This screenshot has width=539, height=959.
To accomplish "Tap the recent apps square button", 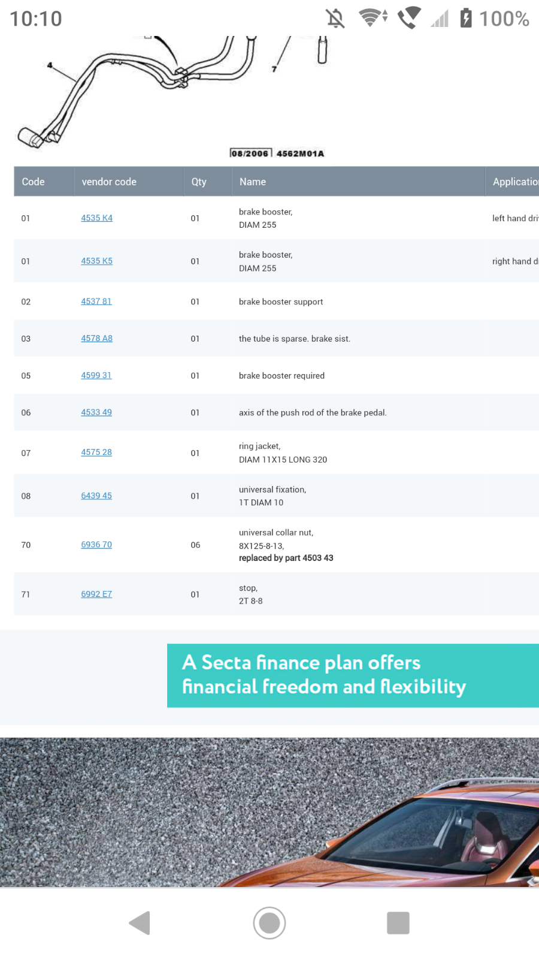I will click(398, 923).
